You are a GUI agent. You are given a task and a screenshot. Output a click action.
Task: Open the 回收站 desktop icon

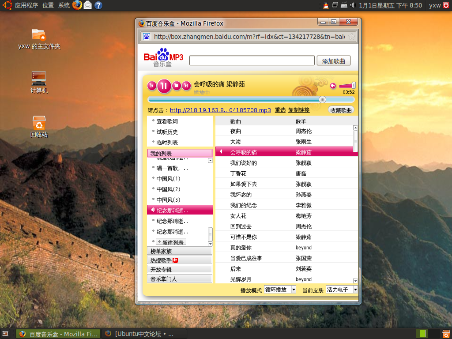39,127
